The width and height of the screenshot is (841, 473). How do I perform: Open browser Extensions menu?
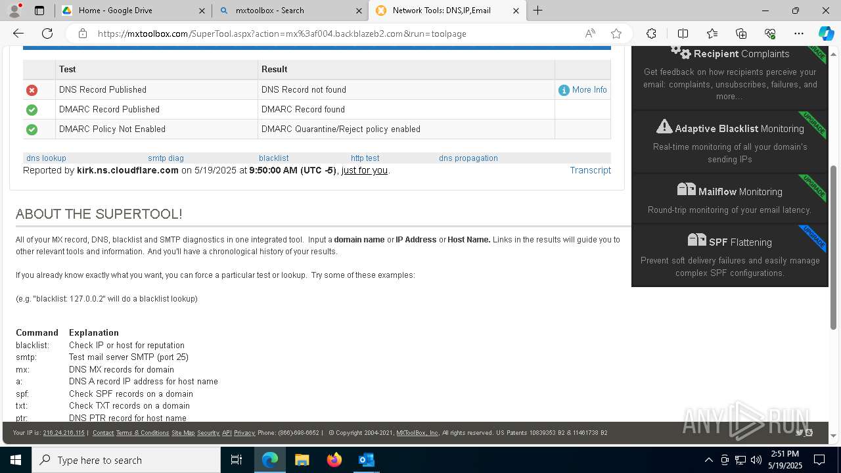pos(651,34)
